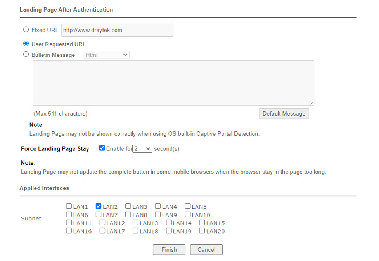Select the LAN13 checkbox

coord(135,222)
